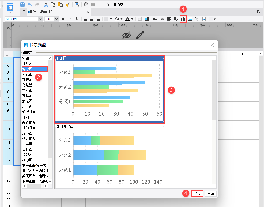Screen dimensions: 264x207
Task: Expand the font color dropdown arrow
Action: click(x=132, y=19)
